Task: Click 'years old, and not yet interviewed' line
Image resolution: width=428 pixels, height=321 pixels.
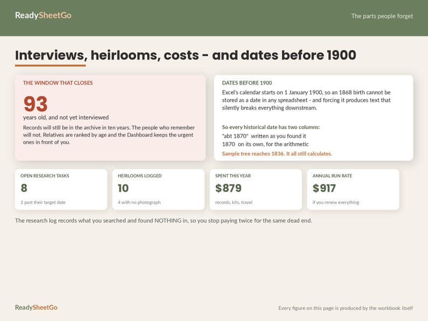Action: (66, 117)
